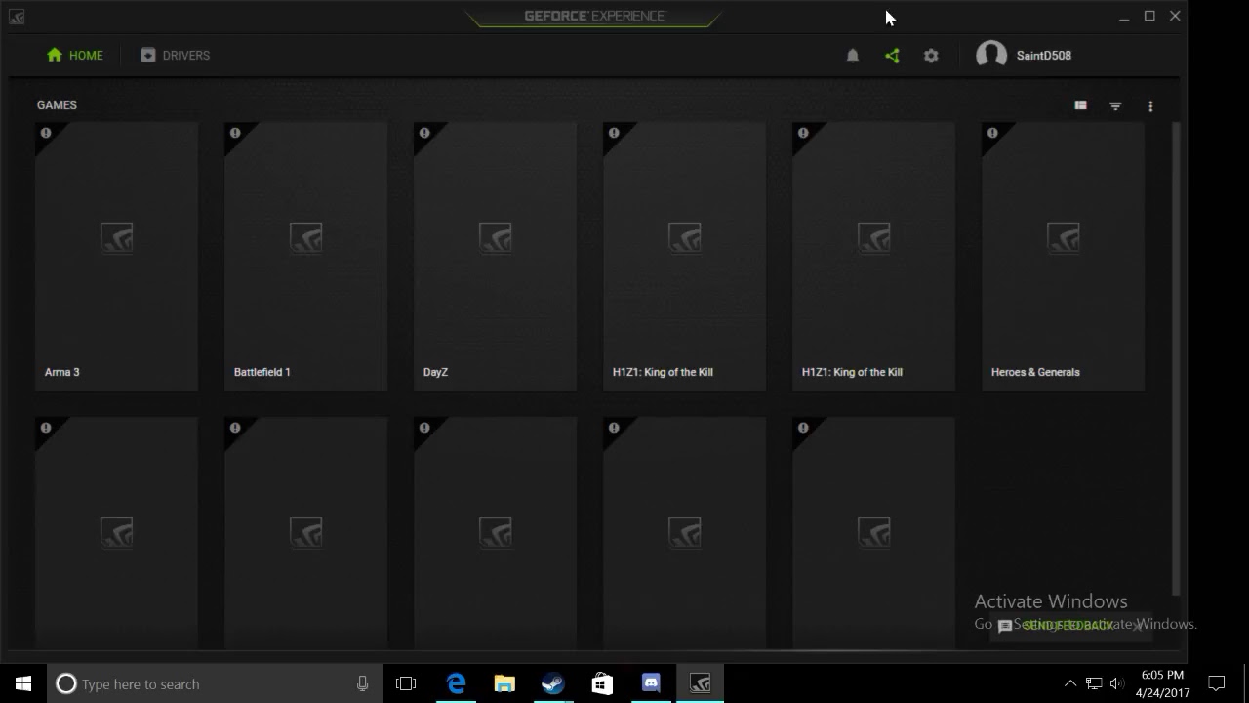Click the Heroes & Generals title text
Viewport: 1249px width, 703px height.
point(1035,372)
